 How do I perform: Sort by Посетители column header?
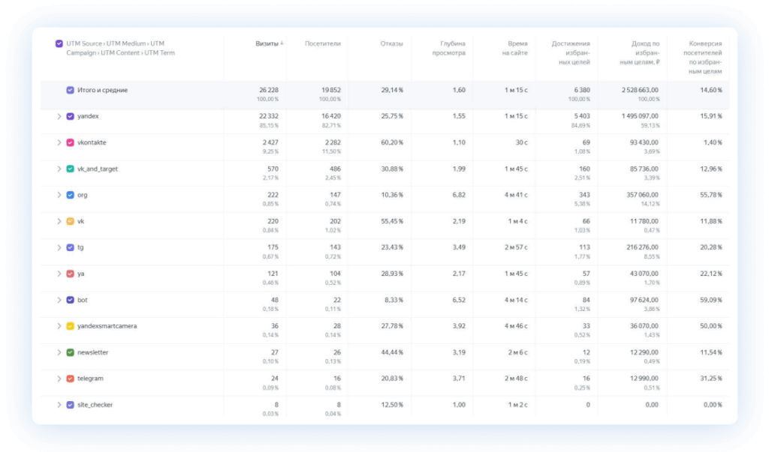coord(322,43)
